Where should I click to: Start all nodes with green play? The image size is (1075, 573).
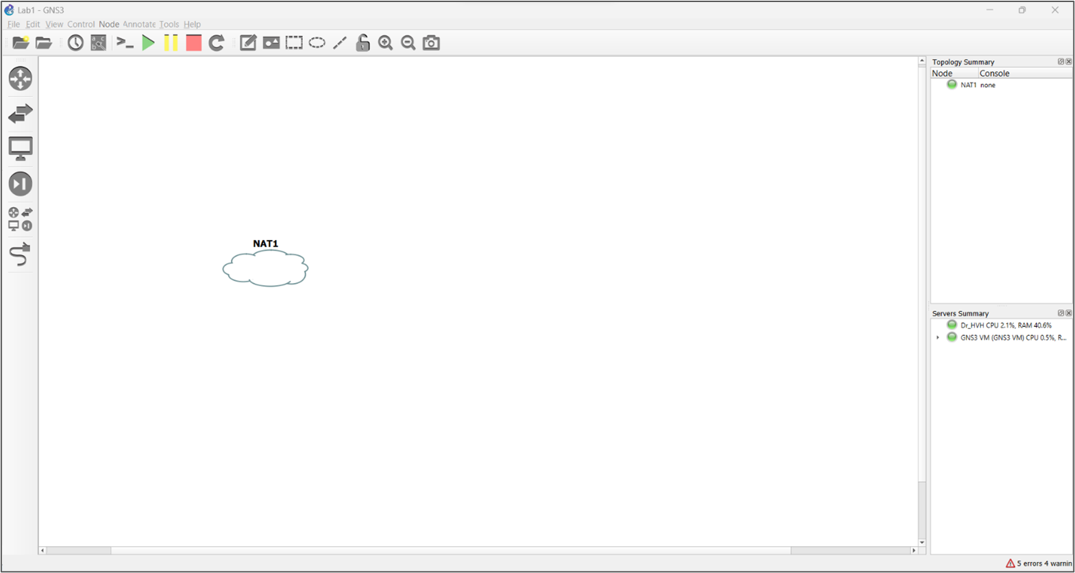click(x=148, y=42)
